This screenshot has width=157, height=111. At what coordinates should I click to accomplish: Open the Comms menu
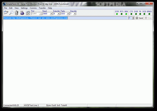tap(33, 8)
